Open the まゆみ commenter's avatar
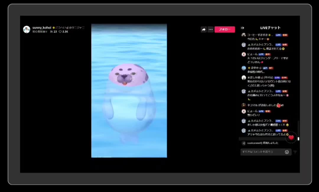The image size is (319, 192). (x=244, y=68)
